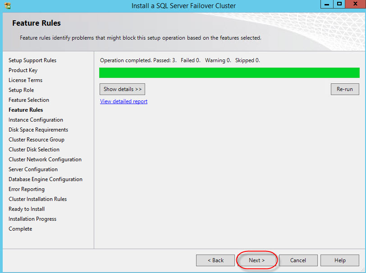Re-run the feature rules check
The width and height of the screenshot is (366, 273).
[345, 89]
